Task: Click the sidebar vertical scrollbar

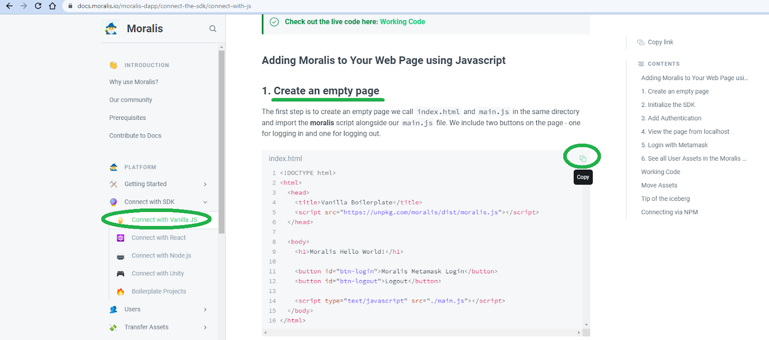Action: click(222, 142)
